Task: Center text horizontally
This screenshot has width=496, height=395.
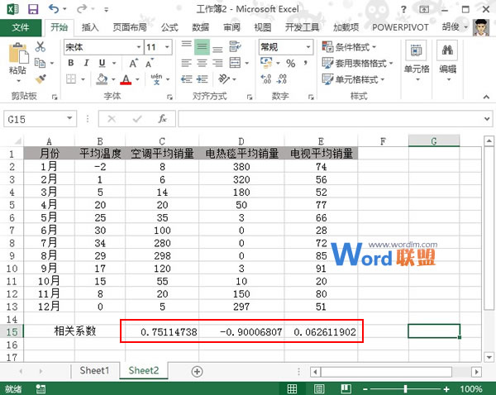Action: (202, 63)
